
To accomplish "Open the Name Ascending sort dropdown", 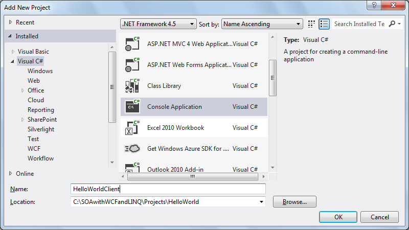I will 298,24.
